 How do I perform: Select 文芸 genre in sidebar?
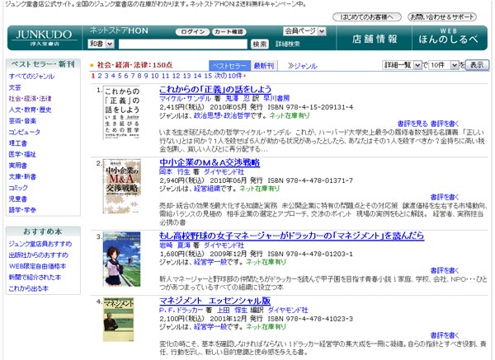[15, 87]
